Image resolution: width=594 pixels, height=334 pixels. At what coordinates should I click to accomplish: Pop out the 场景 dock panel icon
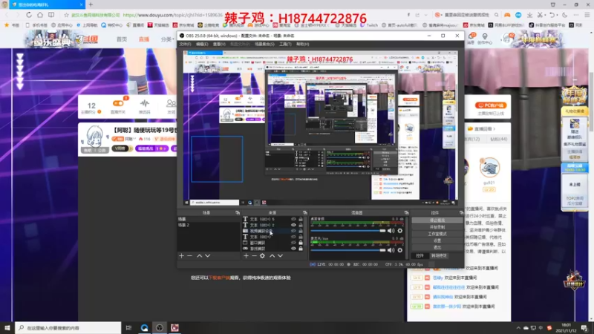[238, 213]
